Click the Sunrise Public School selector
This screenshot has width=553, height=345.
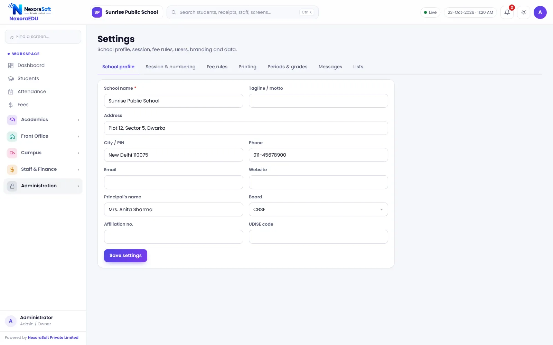(126, 12)
